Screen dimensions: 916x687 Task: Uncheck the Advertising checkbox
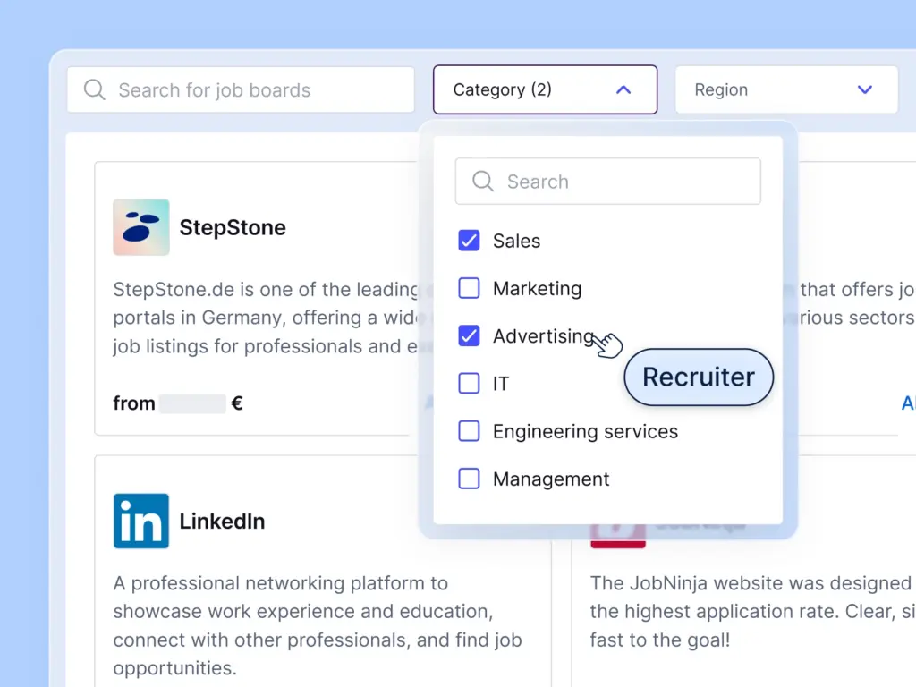tap(469, 335)
